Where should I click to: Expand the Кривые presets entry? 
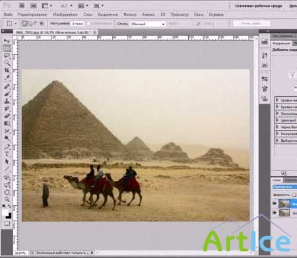pyautogui.click(x=286, y=107)
